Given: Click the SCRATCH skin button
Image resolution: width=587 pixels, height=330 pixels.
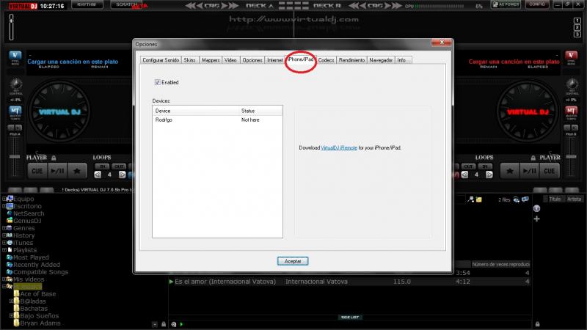Looking at the screenshot, I should coord(126,4).
